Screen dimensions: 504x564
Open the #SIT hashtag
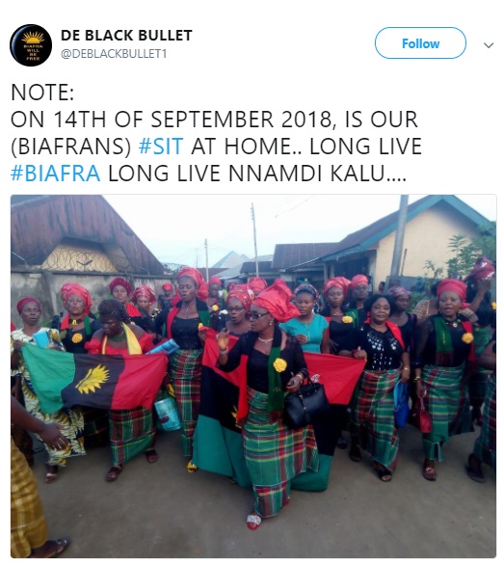pos(161,146)
